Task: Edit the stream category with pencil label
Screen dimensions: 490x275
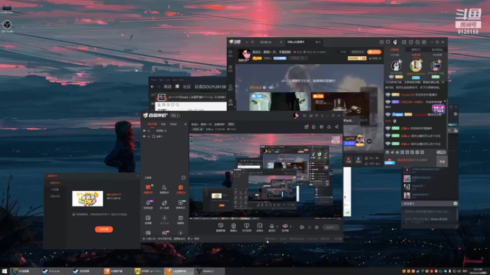Action: click(x=197, y=129)
